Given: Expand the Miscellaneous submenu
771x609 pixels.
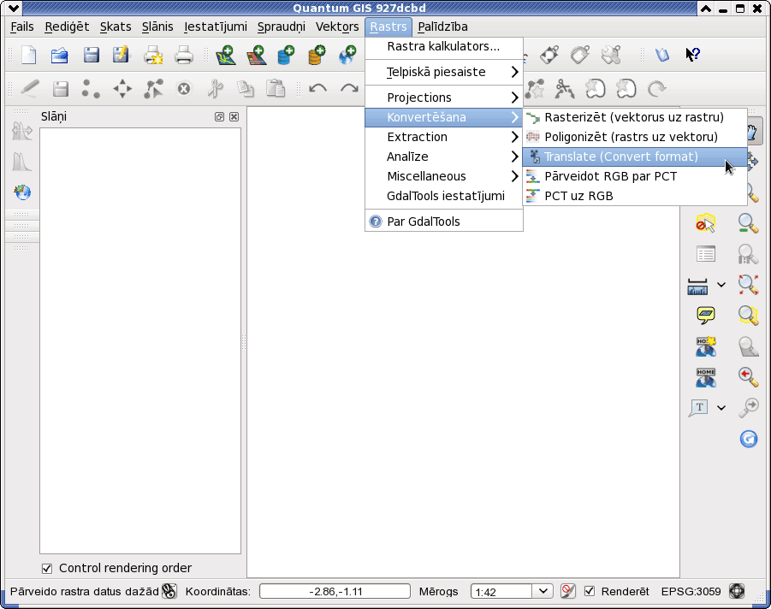Looking at the screenshot, I should click(443, 176).
